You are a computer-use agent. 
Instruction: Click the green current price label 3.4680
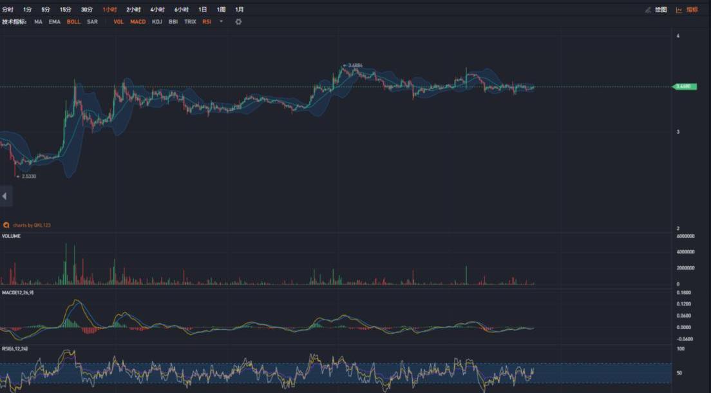pos(684,86)
